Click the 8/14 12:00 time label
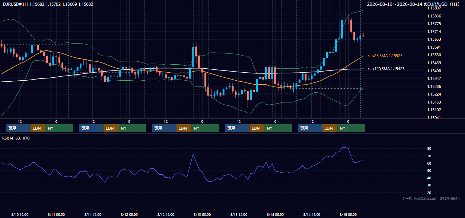The image size is (465, 218). (312, 214)
